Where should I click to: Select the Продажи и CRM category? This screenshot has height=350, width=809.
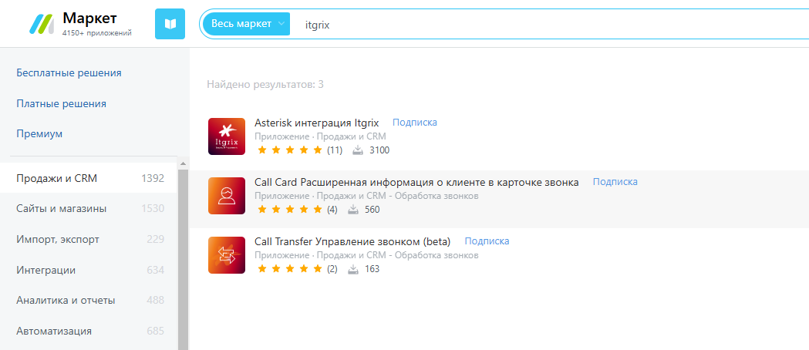(x=88, y=178)
